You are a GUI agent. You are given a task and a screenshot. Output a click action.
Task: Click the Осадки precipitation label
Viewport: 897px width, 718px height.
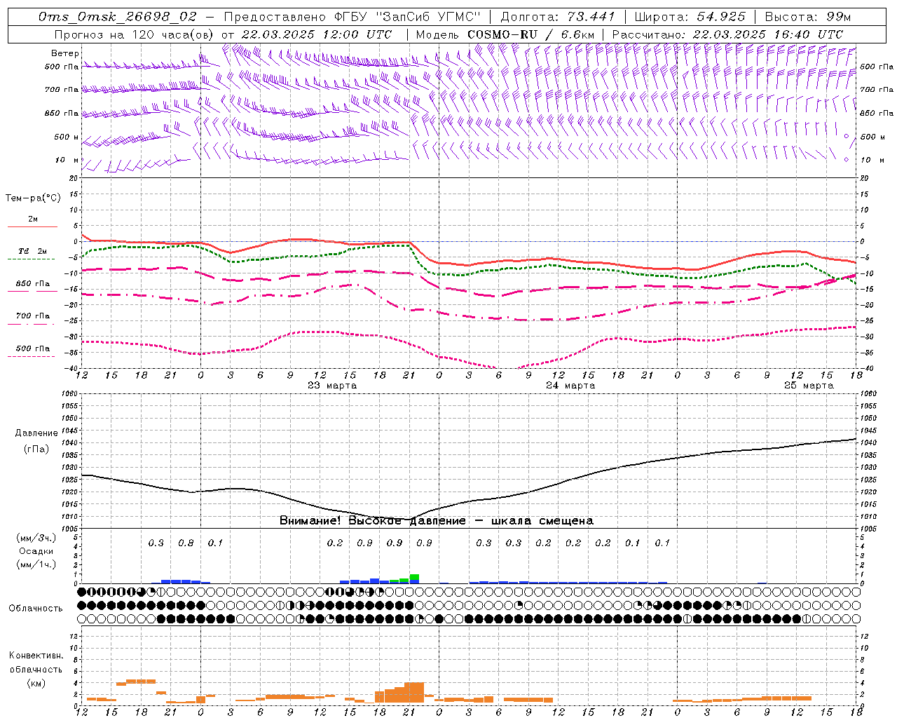(36, 551)
